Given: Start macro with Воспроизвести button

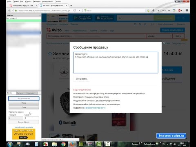Looking at the screenshot, I should click(24, 98).
